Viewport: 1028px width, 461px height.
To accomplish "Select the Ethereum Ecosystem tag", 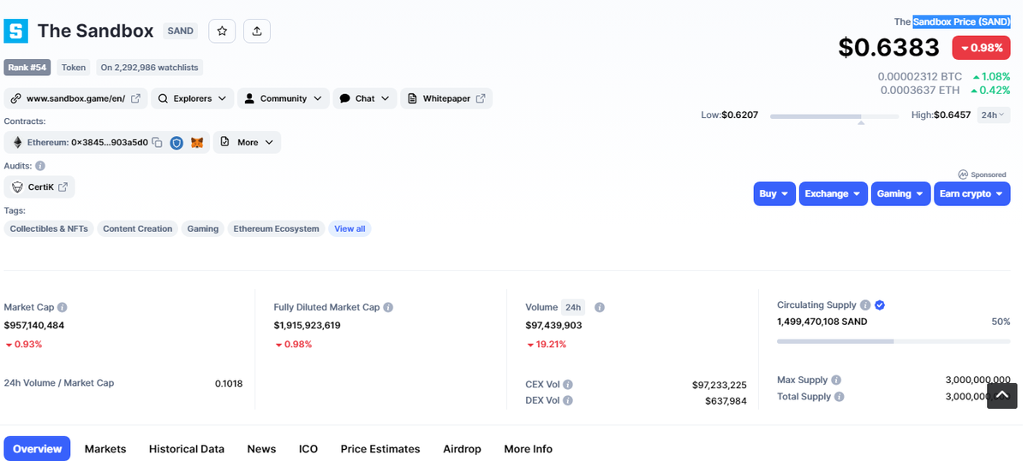I will [276, 228].
